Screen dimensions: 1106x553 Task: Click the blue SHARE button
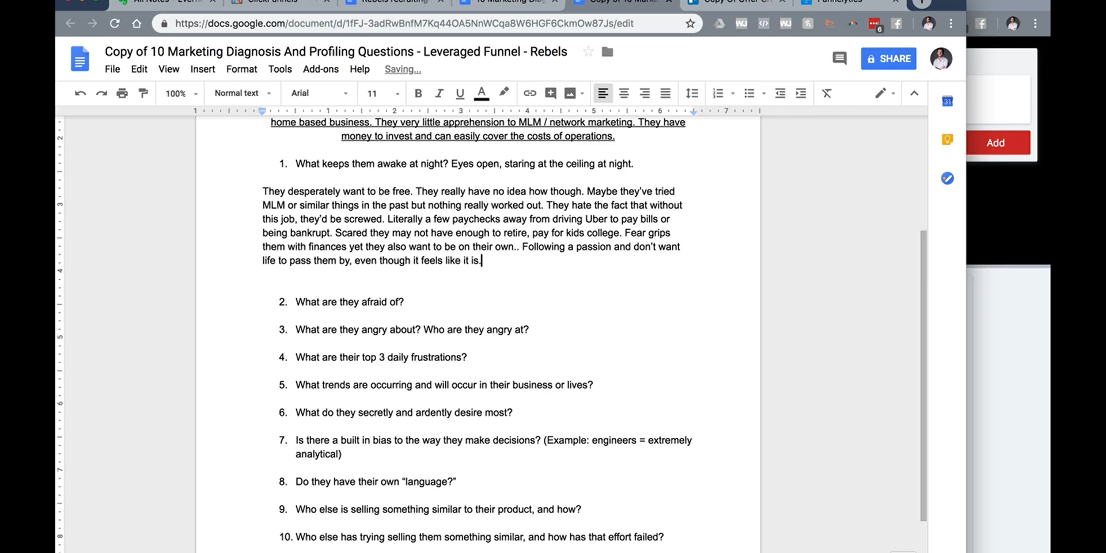point(888,59)
